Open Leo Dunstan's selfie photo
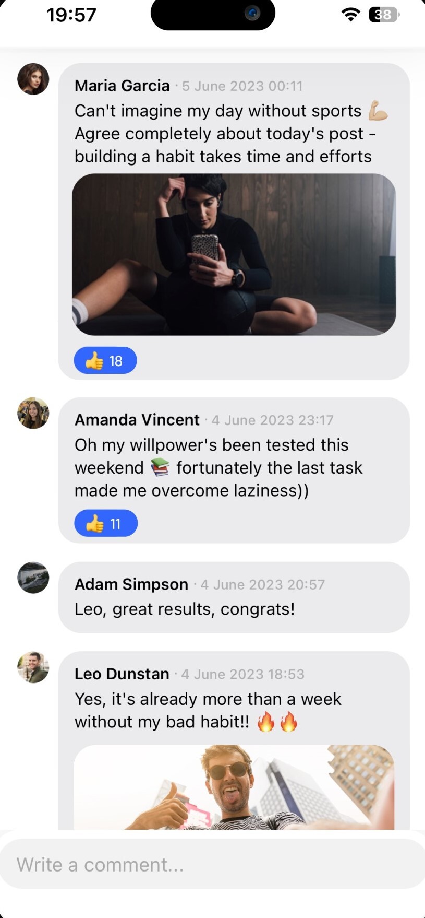 click(234, 787)
